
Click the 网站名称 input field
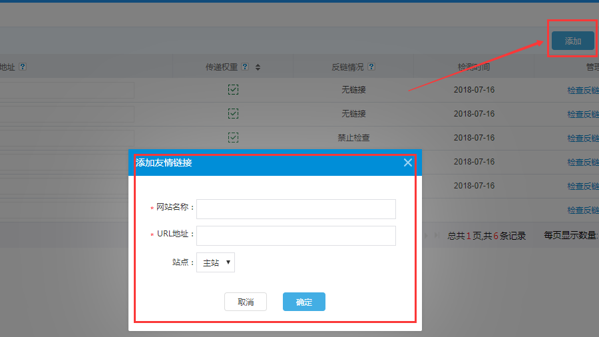(x=296, y=208)
